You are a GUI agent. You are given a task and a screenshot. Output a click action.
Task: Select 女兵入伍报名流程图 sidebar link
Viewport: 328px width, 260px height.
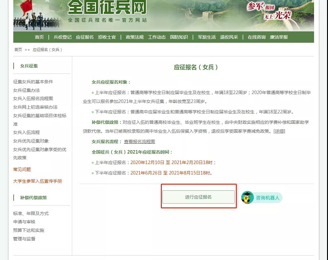click(33, 98)
